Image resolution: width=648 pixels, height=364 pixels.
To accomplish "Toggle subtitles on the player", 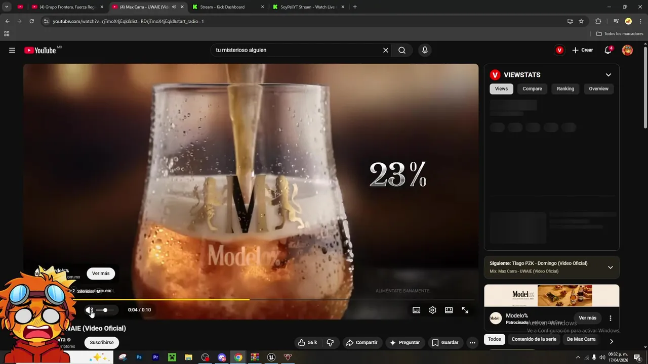I will (416, 310).
